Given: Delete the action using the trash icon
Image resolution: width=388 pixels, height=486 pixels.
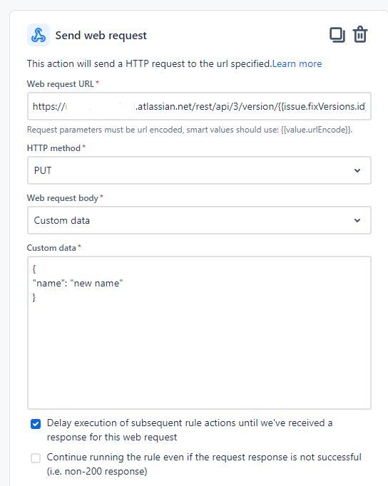Looking at the screenshot, I should point(360,34).
